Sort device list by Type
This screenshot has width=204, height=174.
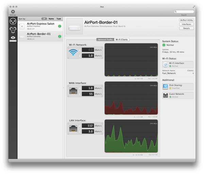click(59, 19)
